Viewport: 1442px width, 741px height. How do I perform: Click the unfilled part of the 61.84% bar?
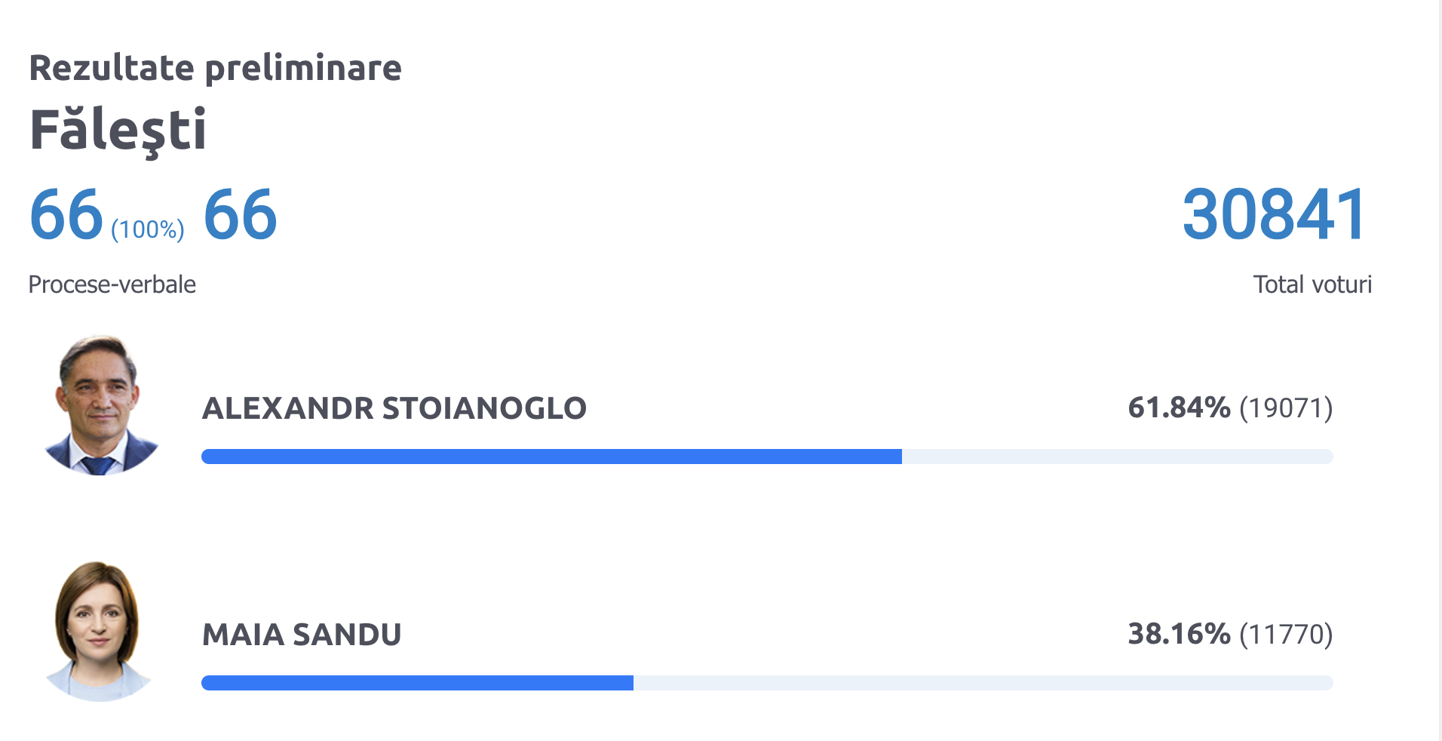1118,457
